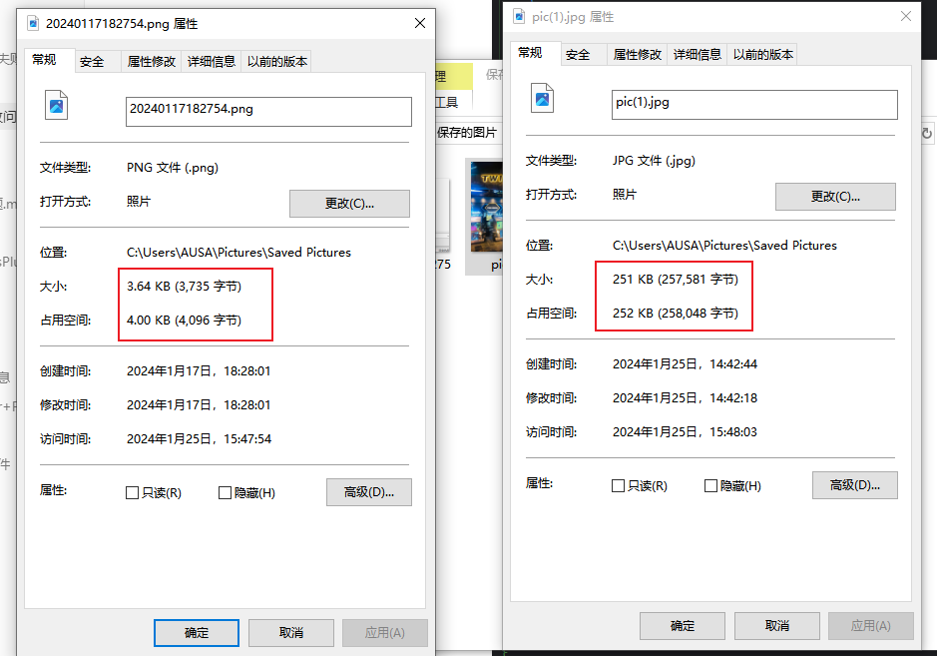Click disk size 252 KB (258,048 字节)
The width and height of the screenshot is (937, 656).
676,314
